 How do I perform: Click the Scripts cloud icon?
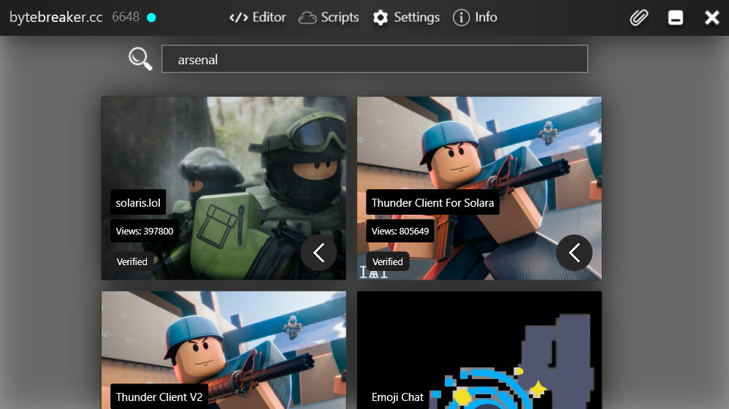308,18
